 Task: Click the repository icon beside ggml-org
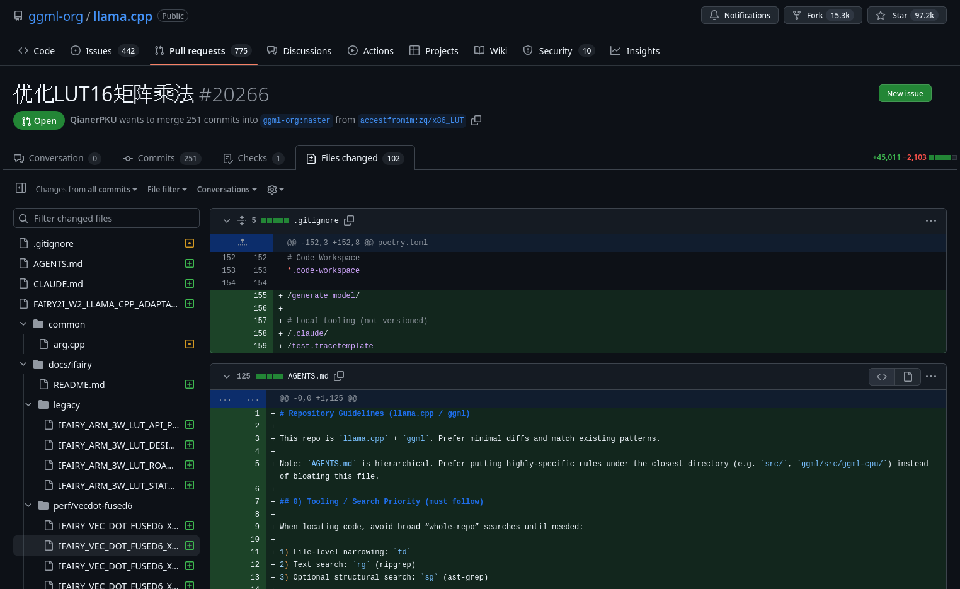click(18, 16)
